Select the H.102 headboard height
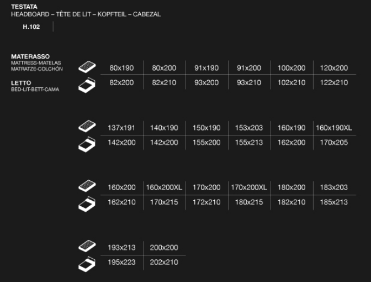The image size is (371, 282). click(x=31, y=27)
